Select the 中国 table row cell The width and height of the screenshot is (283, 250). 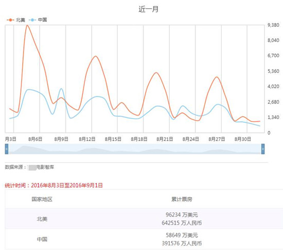pos(42,239)
